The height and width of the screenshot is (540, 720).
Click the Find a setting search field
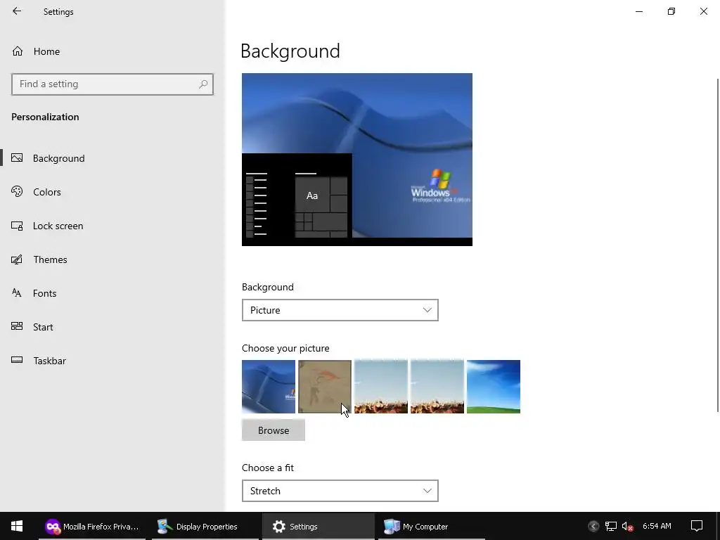[112, 84]
